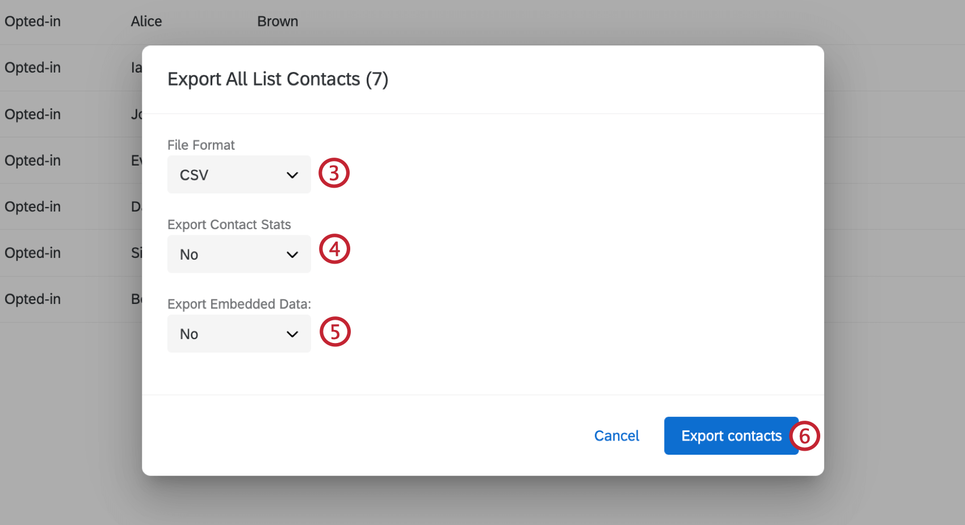Viewport: 965px width, 525px height.
Task: Click the chevron arrow beside CSV
Action: point(292,175)
